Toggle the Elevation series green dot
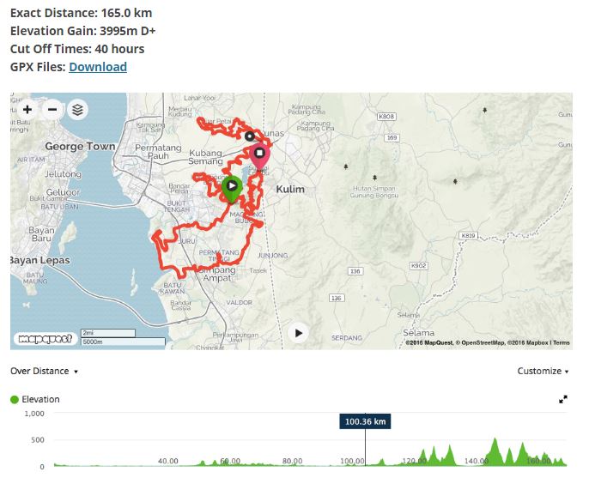The width and height of the screenshot is (589, 484). (15, 400)
